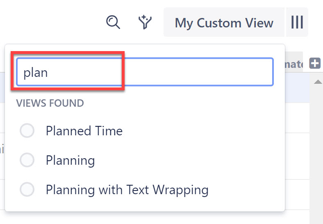Screen dimensions: 323x224
Task: Click the highlighted blue row behind the popup
Action: coord(297,88)
